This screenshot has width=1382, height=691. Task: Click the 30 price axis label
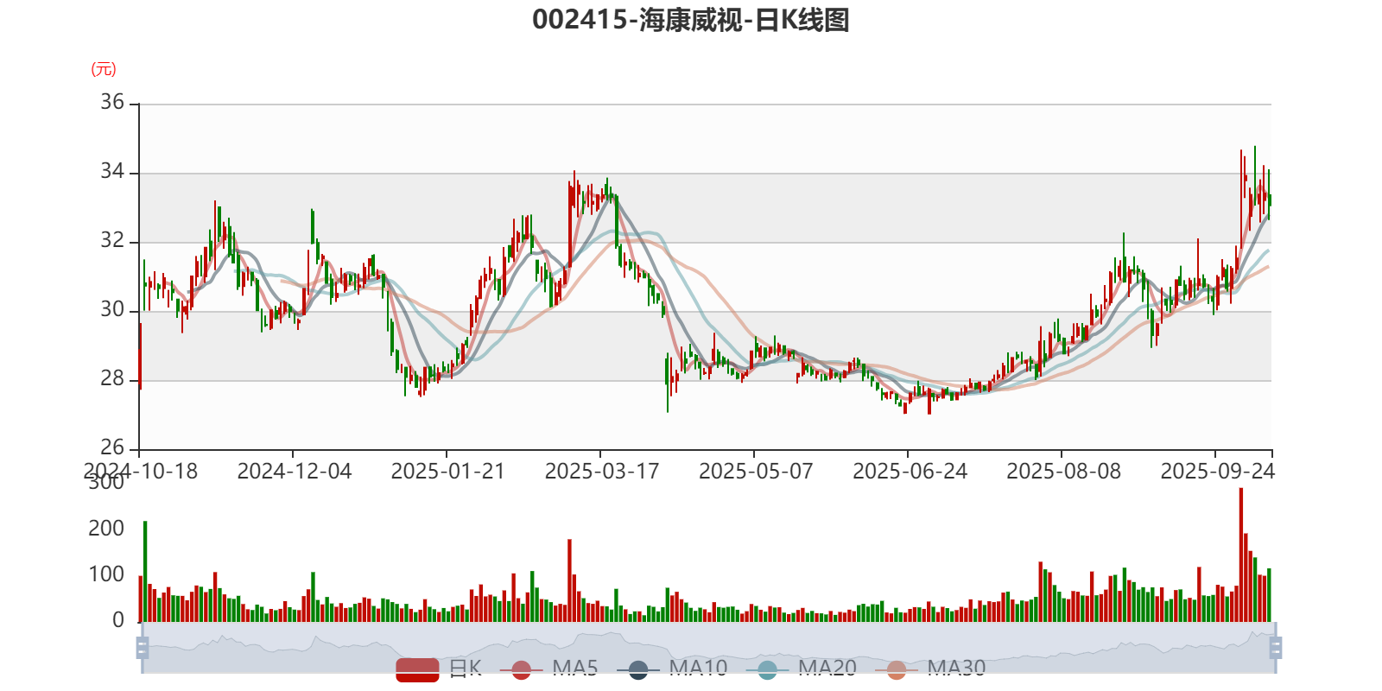pyautogui.click(x=112, y=309)
